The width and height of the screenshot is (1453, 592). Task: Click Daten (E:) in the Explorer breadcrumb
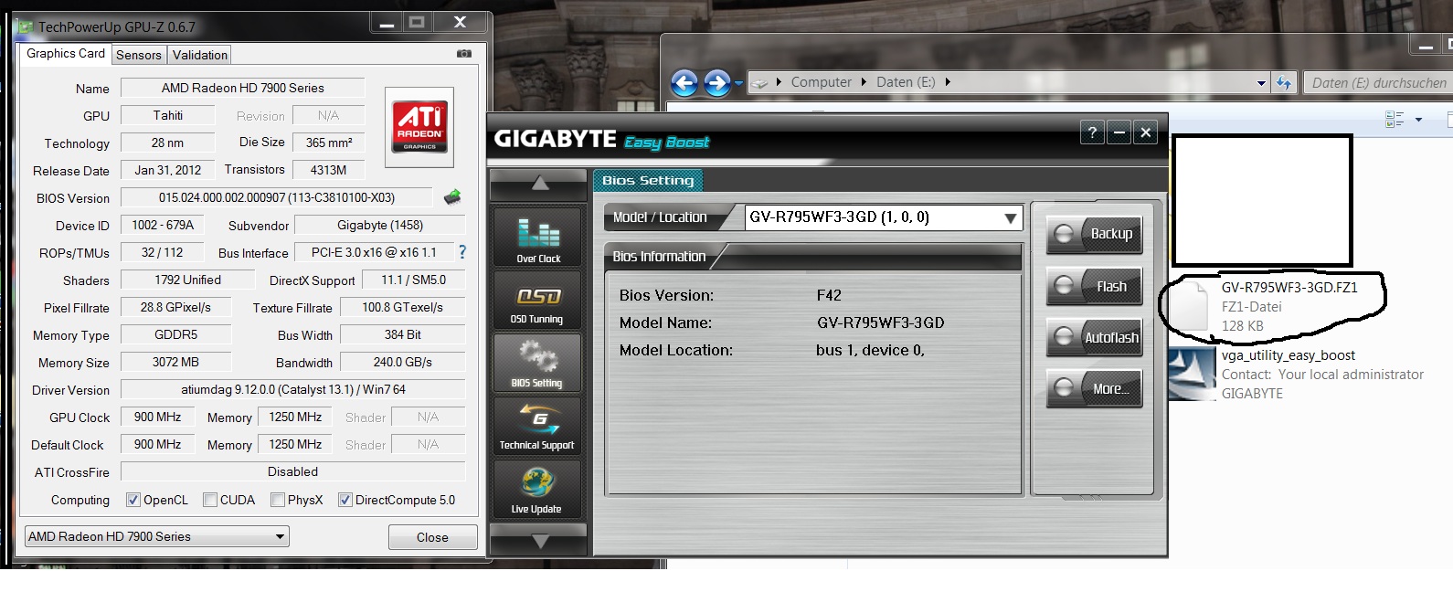[906, 81]
